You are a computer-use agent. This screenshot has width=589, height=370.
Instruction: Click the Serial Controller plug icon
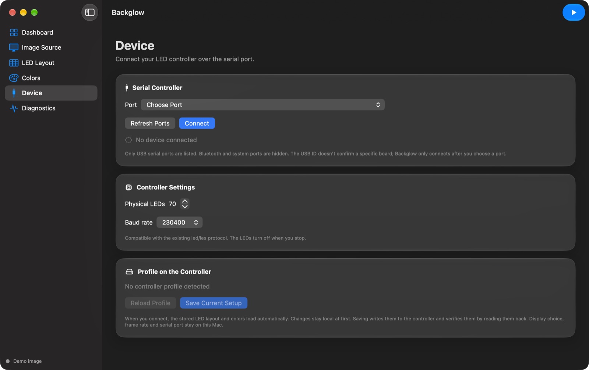(x=127, y=88)
